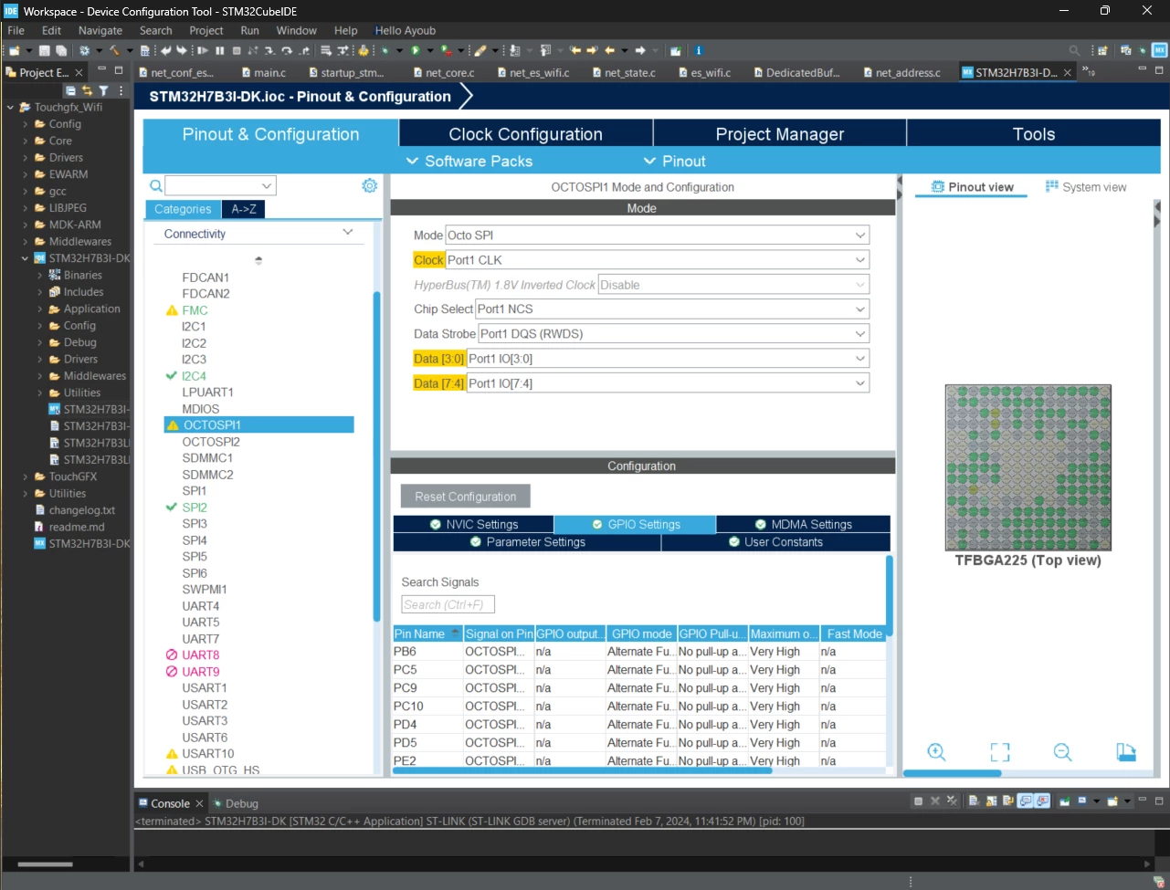Open the Navigate menu
Viewport: 1170px width, 890px height.
(x=100, y=30)
